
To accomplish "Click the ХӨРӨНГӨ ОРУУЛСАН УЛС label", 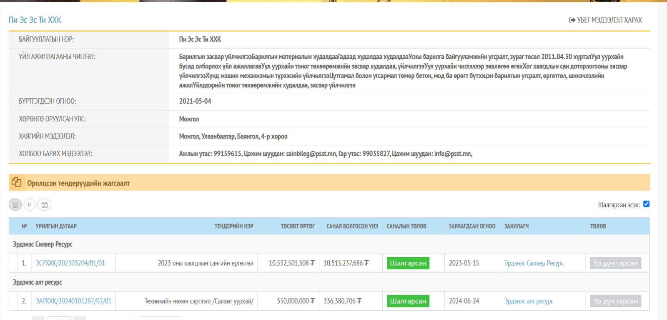I will click(53, 119).
